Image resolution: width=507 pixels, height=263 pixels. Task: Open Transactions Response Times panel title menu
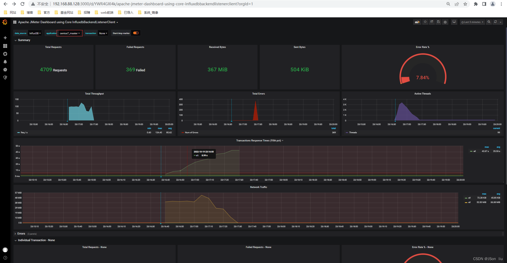tap(260, 141)
